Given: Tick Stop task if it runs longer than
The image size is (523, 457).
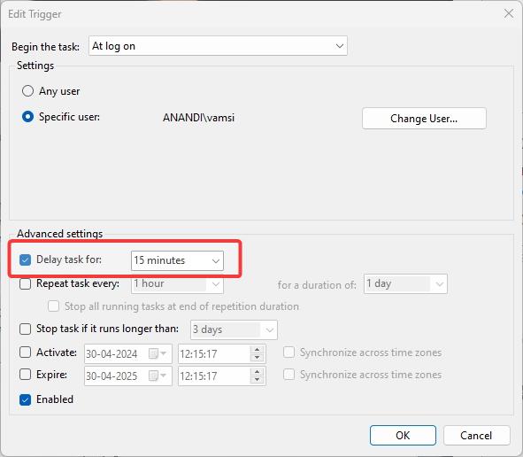Looking at the screenshot, I should [26, 329].
